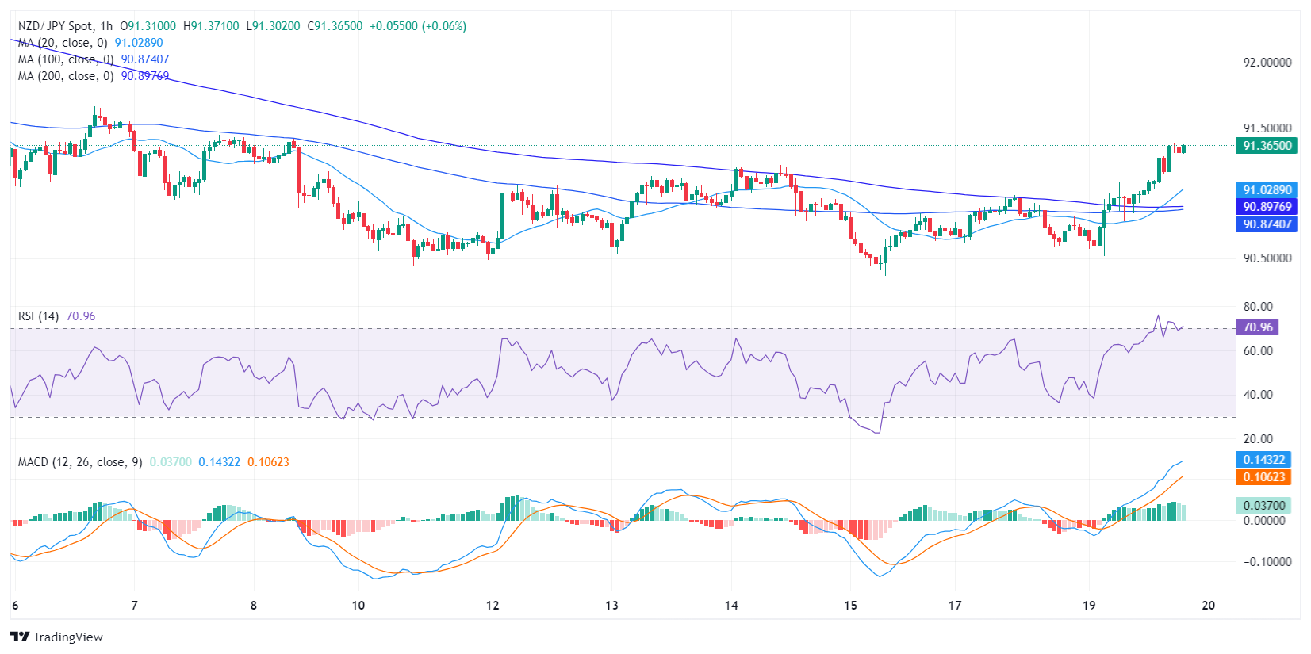The image size is (1311, 654).
Task: Click date 19 on the time axis
Action: pyautogui.click(x=1089, y=606)
